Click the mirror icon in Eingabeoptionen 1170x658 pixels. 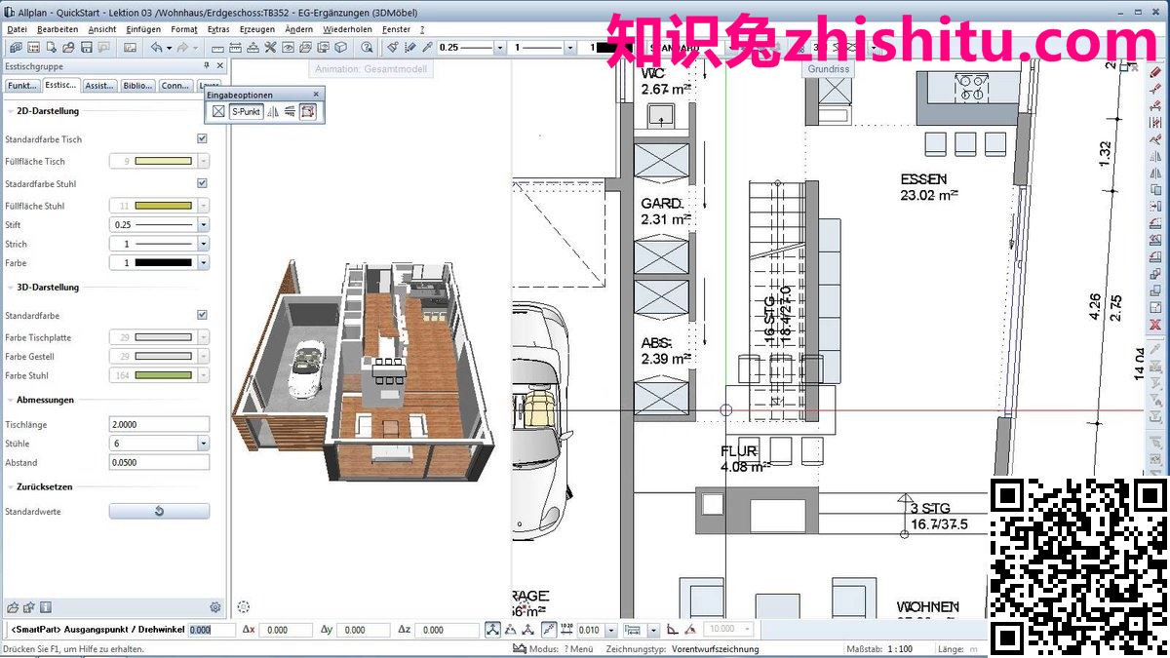pos(273,111)
